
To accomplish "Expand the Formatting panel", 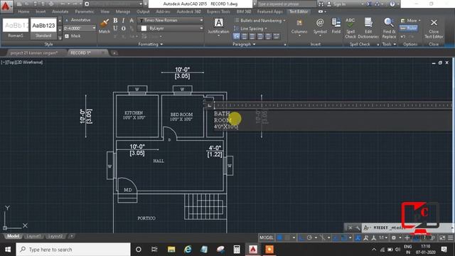I will [151, 44].
